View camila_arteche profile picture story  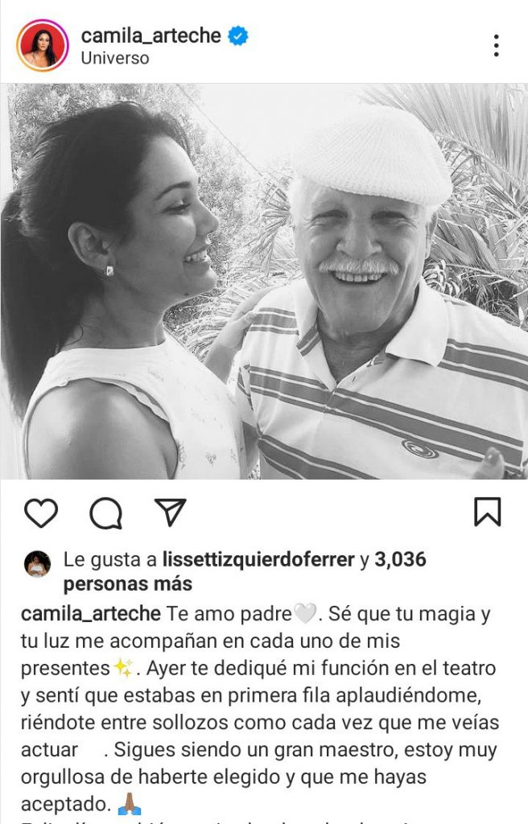pyautogui.click(x=43, y=46)
